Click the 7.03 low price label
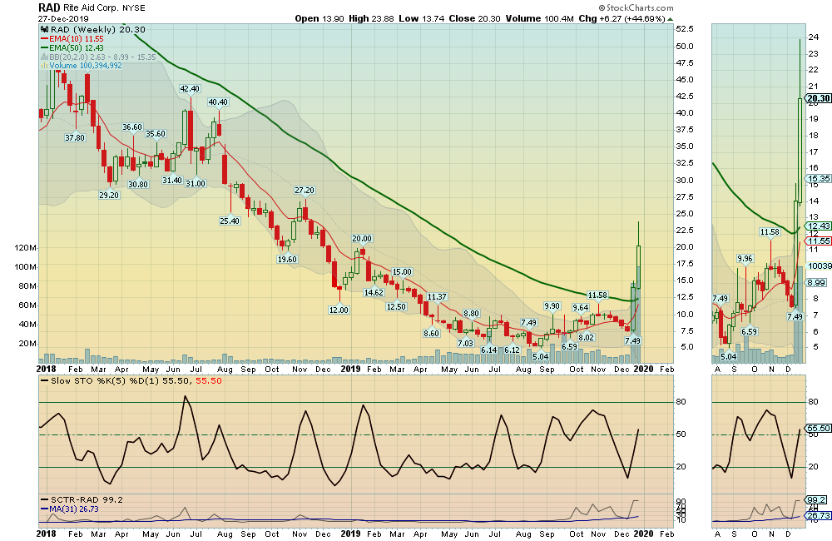The image size is (832, 541). pyautogui.click(x=465, y=343)
